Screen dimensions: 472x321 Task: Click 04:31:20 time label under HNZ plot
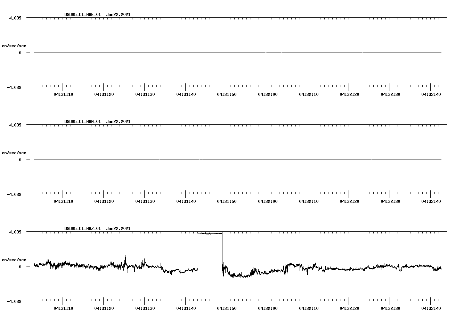coord(104,308)
